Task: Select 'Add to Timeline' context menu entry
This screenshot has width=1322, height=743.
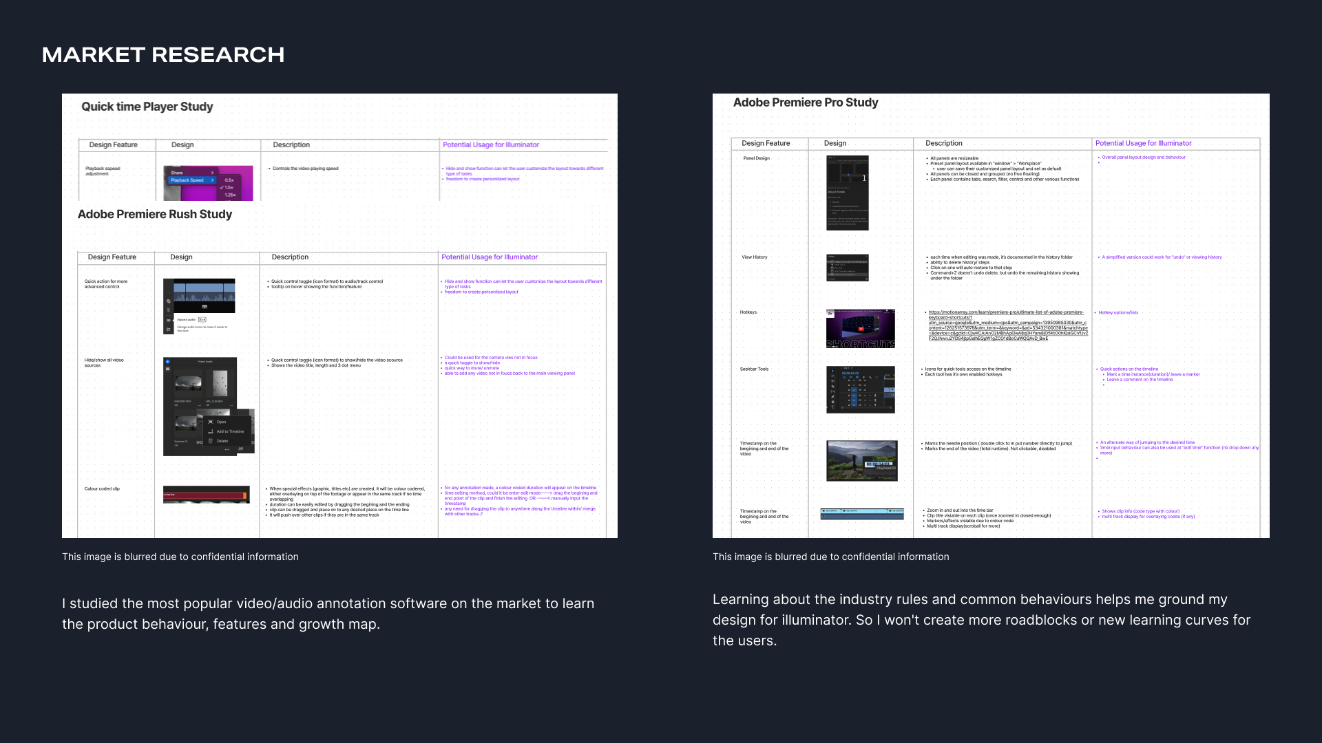Action: [x=230, y=431]
